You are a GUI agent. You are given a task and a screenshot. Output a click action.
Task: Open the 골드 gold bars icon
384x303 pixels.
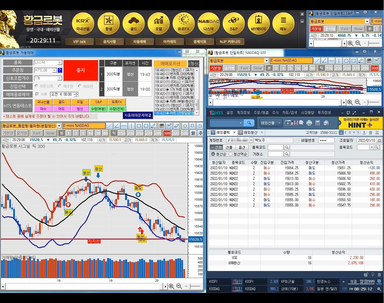tap(134, 24)
